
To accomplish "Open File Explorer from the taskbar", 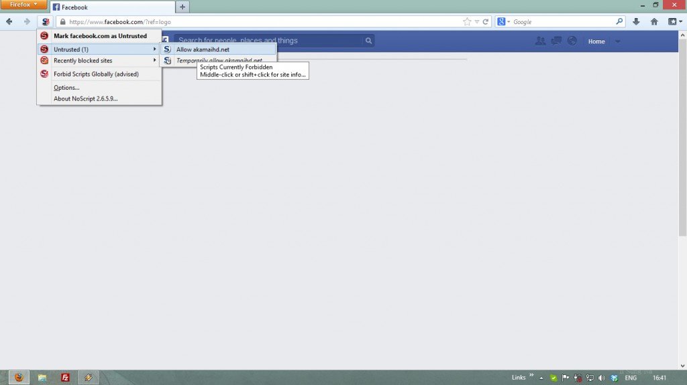I will click(42, 378).
